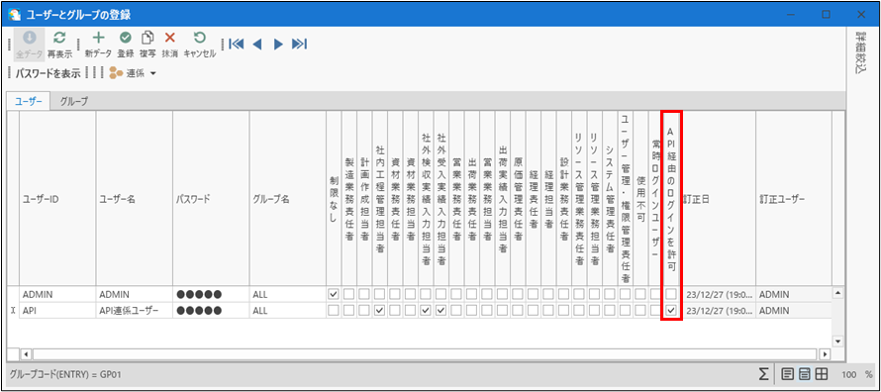This screenshot has height=392, width=881.
Task: Open the 連係 dropdown menu
Action: [133, 73]
